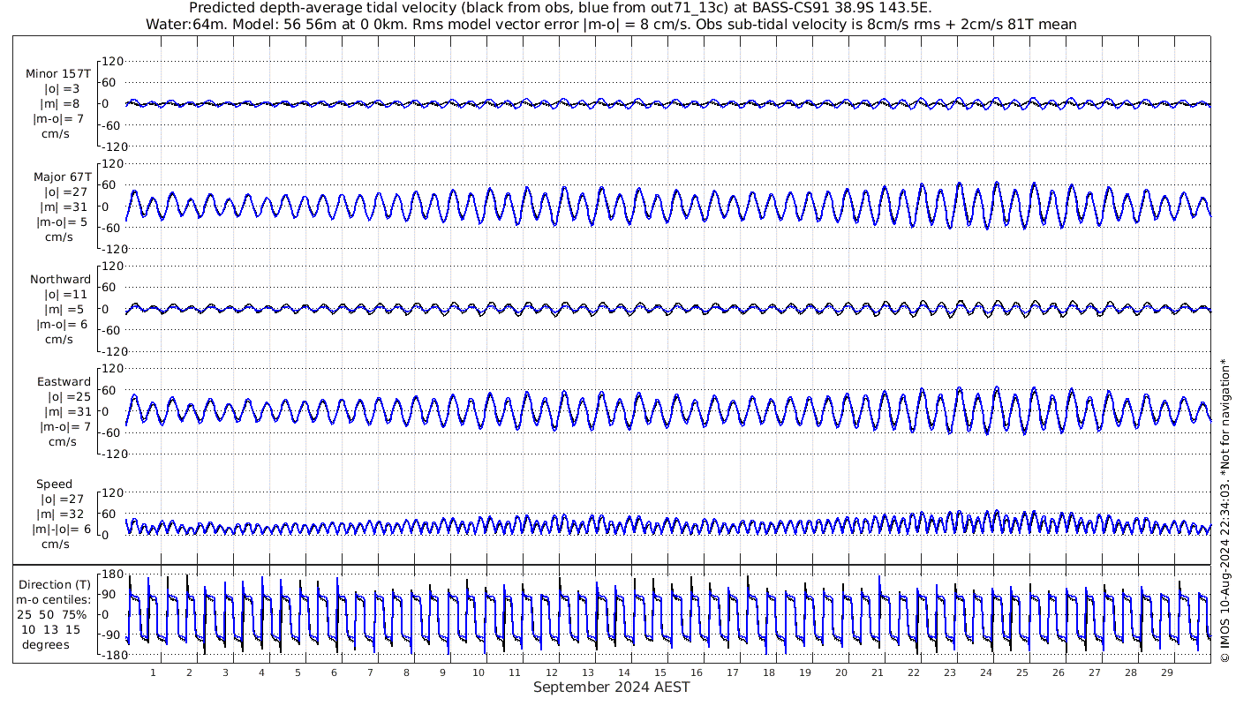Viewport: 1236px width, 706px height.
Task: Click the Direction (T) panel label
Action: point(56,584)
